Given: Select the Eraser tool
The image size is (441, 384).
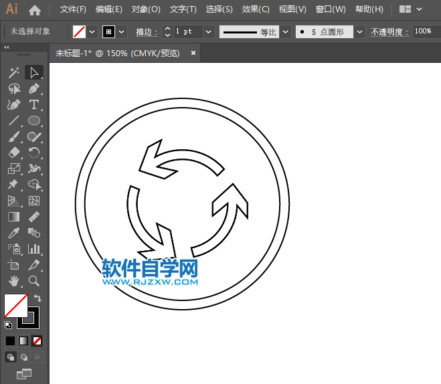Looking at the screenshot, I should (13, 153).
